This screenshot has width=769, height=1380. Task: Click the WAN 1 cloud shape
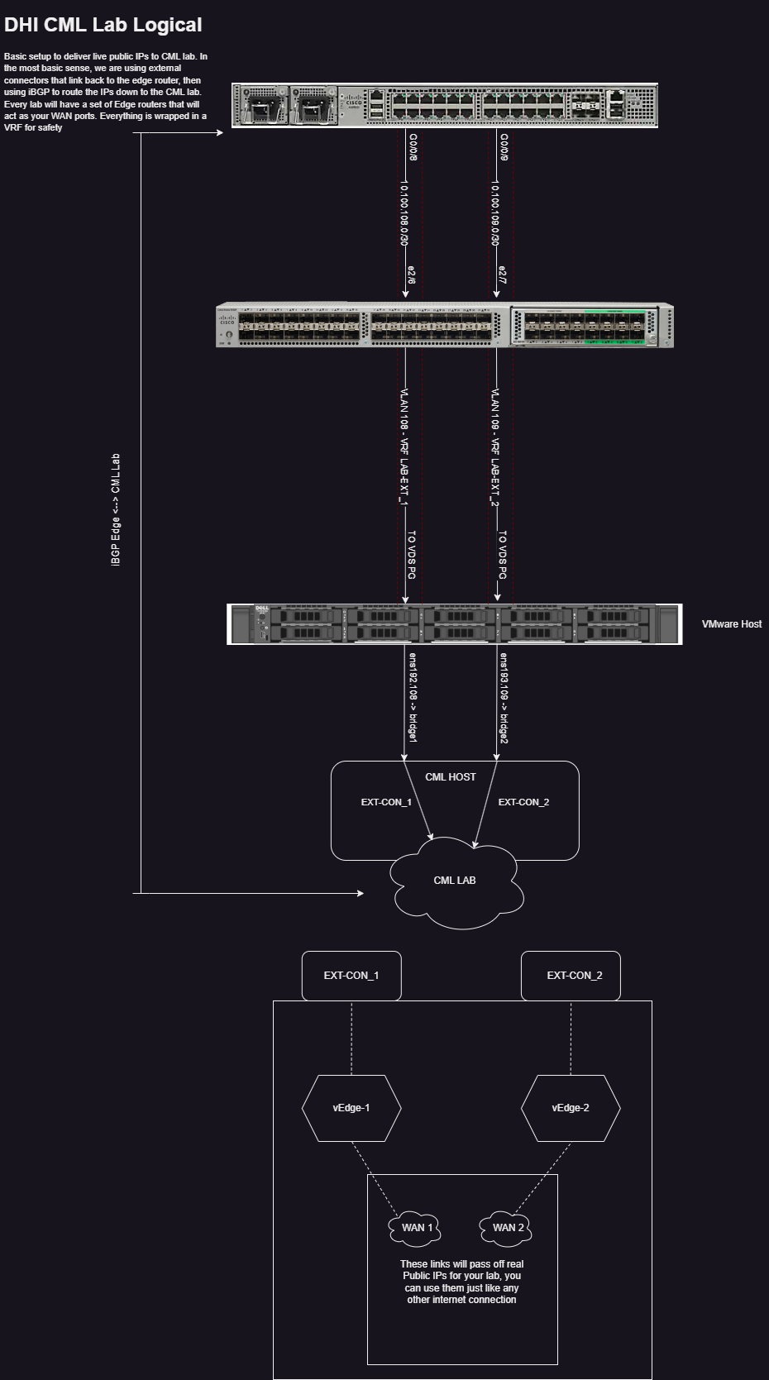pyautogui.click(x=416, y=1228)
